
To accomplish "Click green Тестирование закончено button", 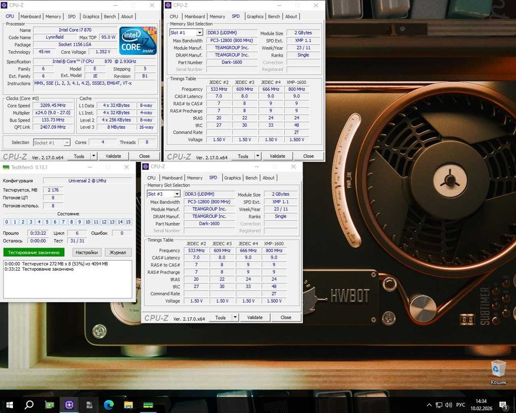I will 34,253.
